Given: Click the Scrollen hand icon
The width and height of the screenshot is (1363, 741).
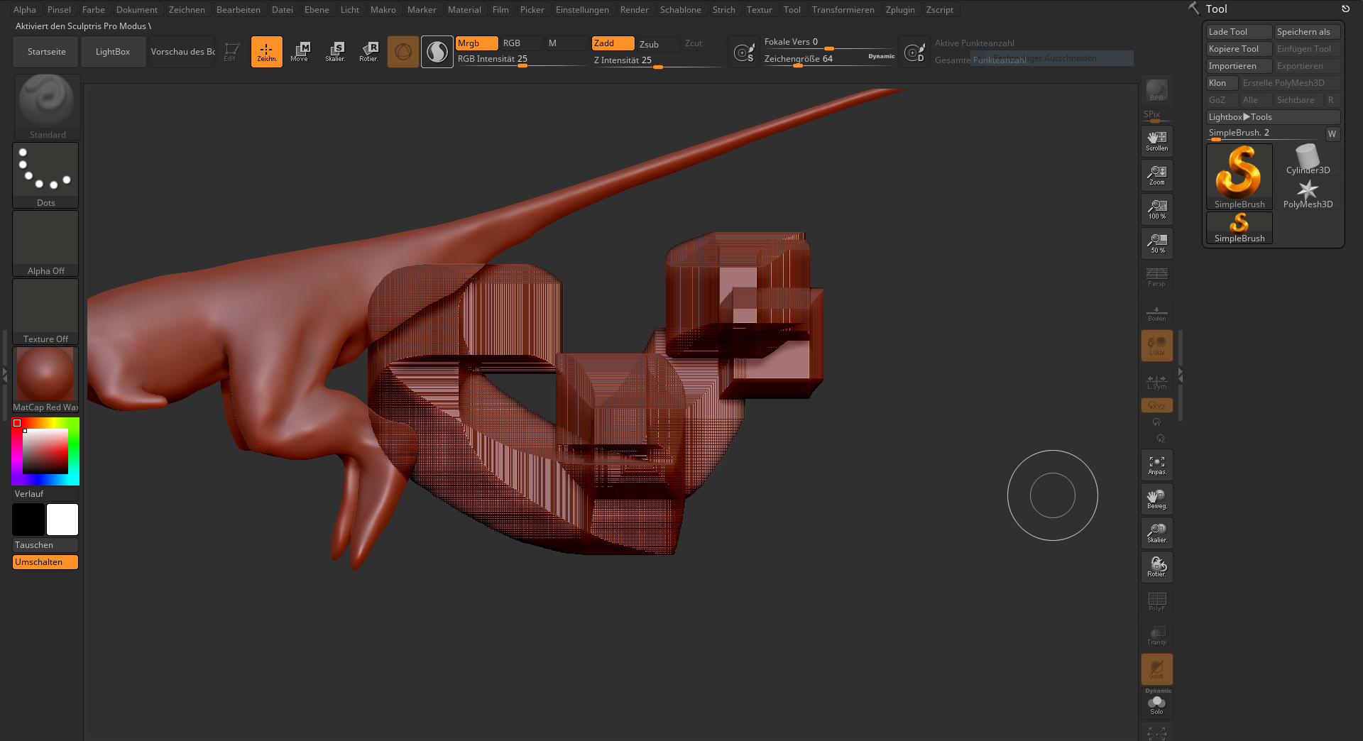Looking at the screenshot, I should click(x=1157, y=141).
